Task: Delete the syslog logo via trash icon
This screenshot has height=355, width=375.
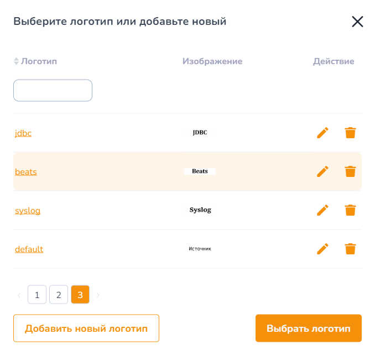Action: pos(350,210)
